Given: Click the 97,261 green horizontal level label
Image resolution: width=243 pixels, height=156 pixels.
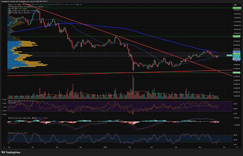Looking at the screenshot, I should click(237, 36).
